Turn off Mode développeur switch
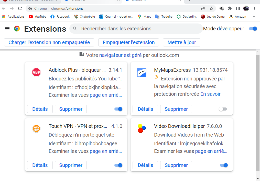The width and height of the screenshot is (260, 181). point(253,29)
